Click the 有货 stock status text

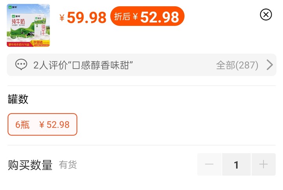click(x=68, y=165)
